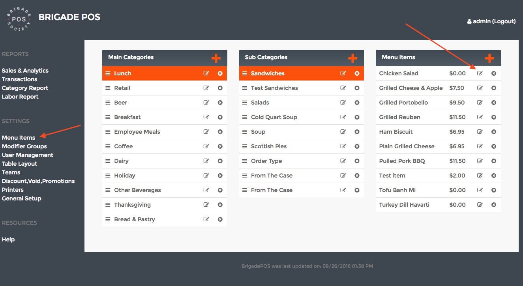The height and width of the screenshot is (286, 523).
Task: Edit the Turkey Dill Havarti item
Action: click(x=480, y=205)
